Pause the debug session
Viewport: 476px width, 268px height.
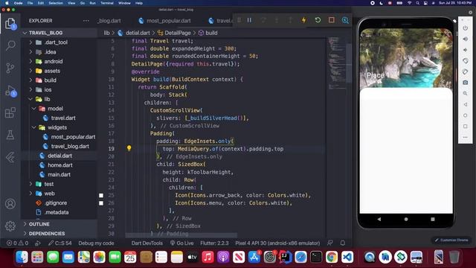pyautogui.click(x=249, y=20)
